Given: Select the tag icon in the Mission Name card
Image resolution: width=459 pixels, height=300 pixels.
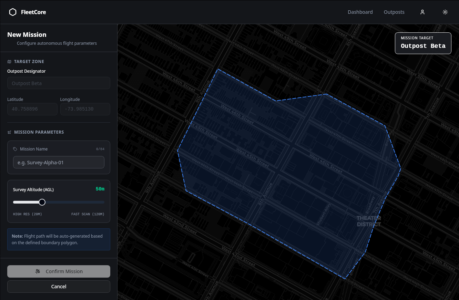Looking at the screenshot, I should coord(15,149).
